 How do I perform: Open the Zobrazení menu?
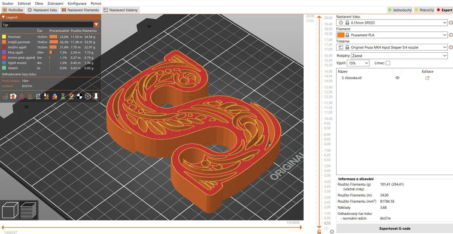55,3
